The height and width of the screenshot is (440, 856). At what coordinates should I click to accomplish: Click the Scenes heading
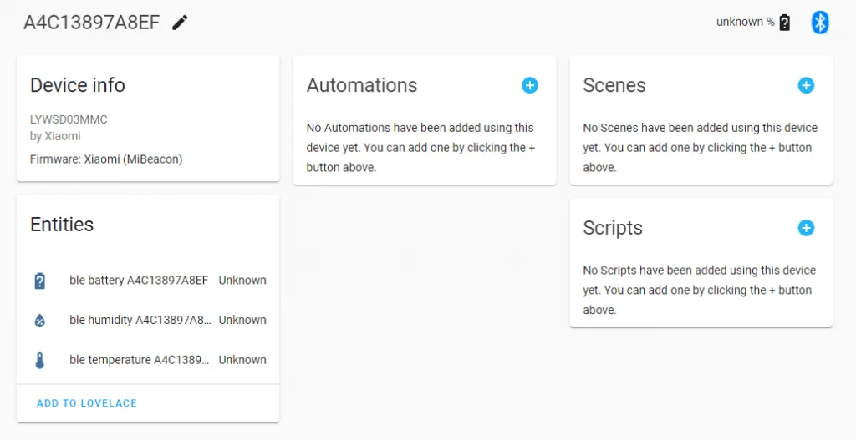(x=614, y=85)
